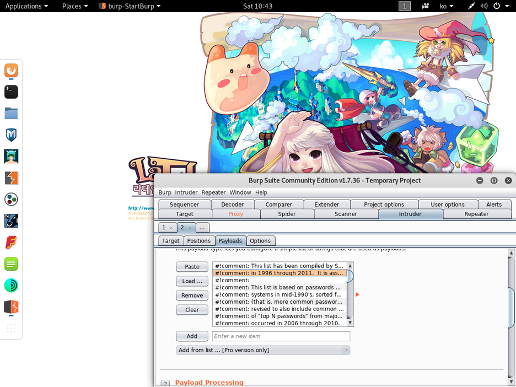Image resolution: width=516 pixels, height=387 pixels.
Task: Click payload list scrollbar down arrow
Action: pos(350,323)
